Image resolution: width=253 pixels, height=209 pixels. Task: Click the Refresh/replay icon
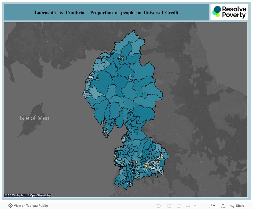click(188, 206)
